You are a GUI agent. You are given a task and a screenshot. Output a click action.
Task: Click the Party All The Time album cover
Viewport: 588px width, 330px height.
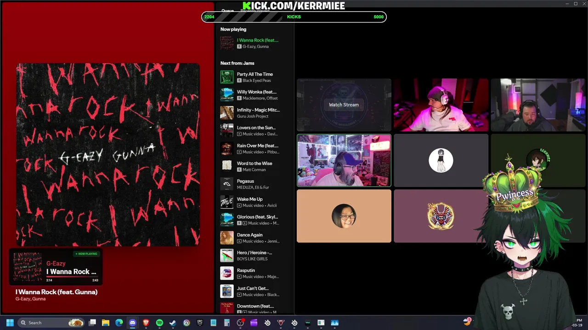(x=227, y=77)
